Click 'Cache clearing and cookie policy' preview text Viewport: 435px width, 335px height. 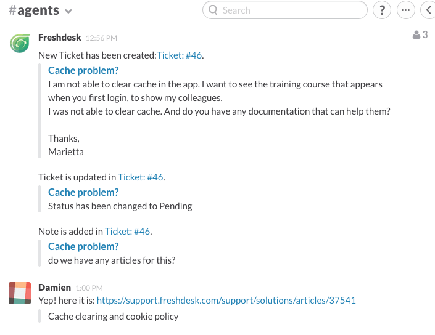point(113,317)
